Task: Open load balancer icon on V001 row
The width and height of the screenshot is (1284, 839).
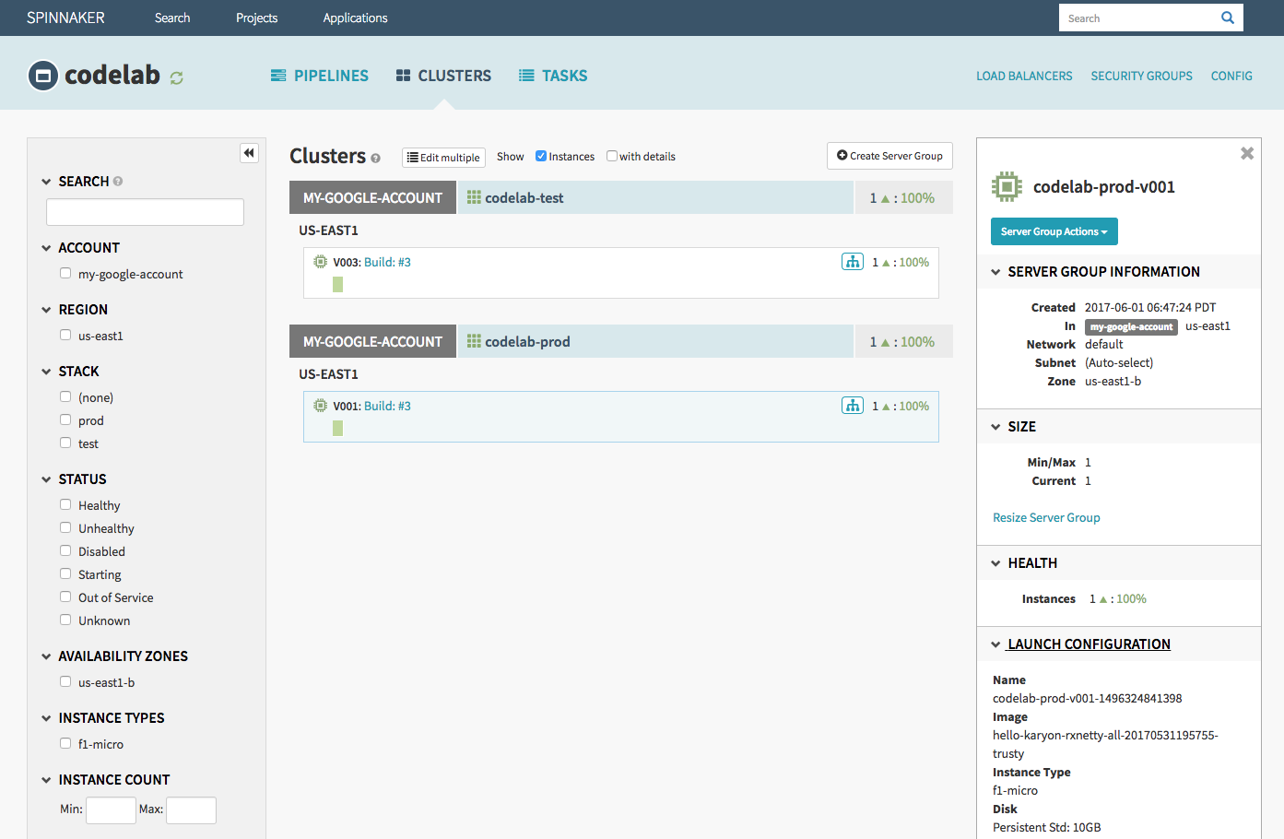Action: coord(853,406)
